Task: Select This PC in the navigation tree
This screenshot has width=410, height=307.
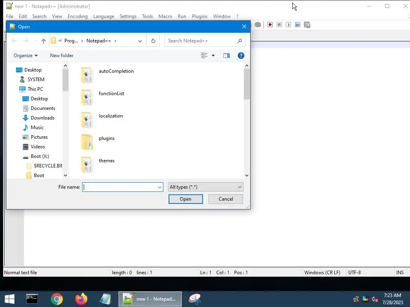Action: click(x=35, y=89)
